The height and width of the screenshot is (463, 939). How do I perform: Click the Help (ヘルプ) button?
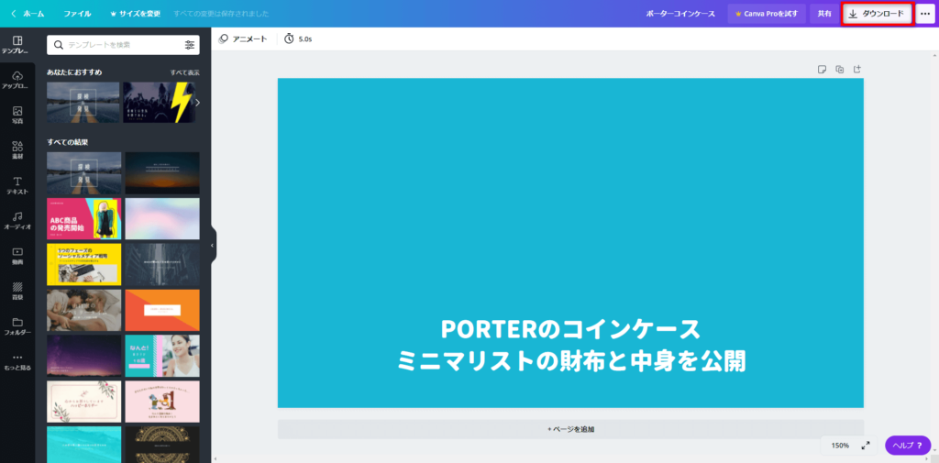point(908,446)
